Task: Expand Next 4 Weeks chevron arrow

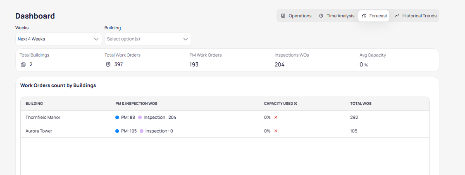Action: point(96,39)
